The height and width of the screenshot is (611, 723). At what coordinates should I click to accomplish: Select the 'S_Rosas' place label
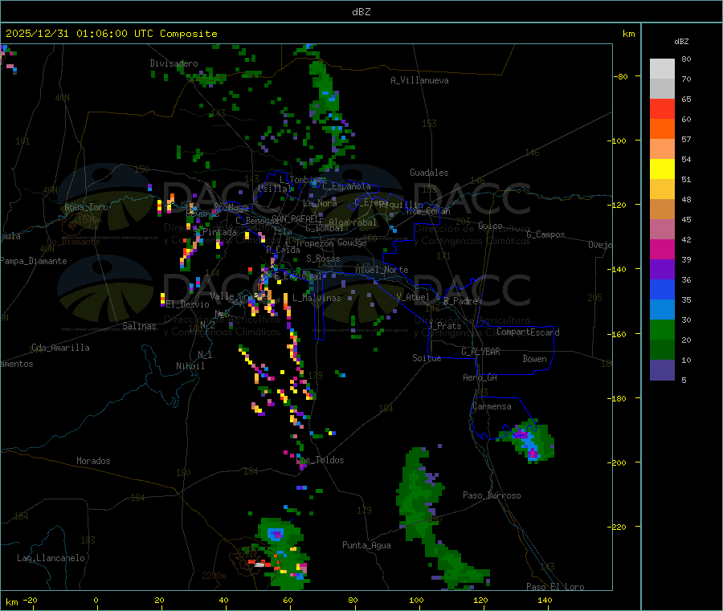[x=323, y=259]
